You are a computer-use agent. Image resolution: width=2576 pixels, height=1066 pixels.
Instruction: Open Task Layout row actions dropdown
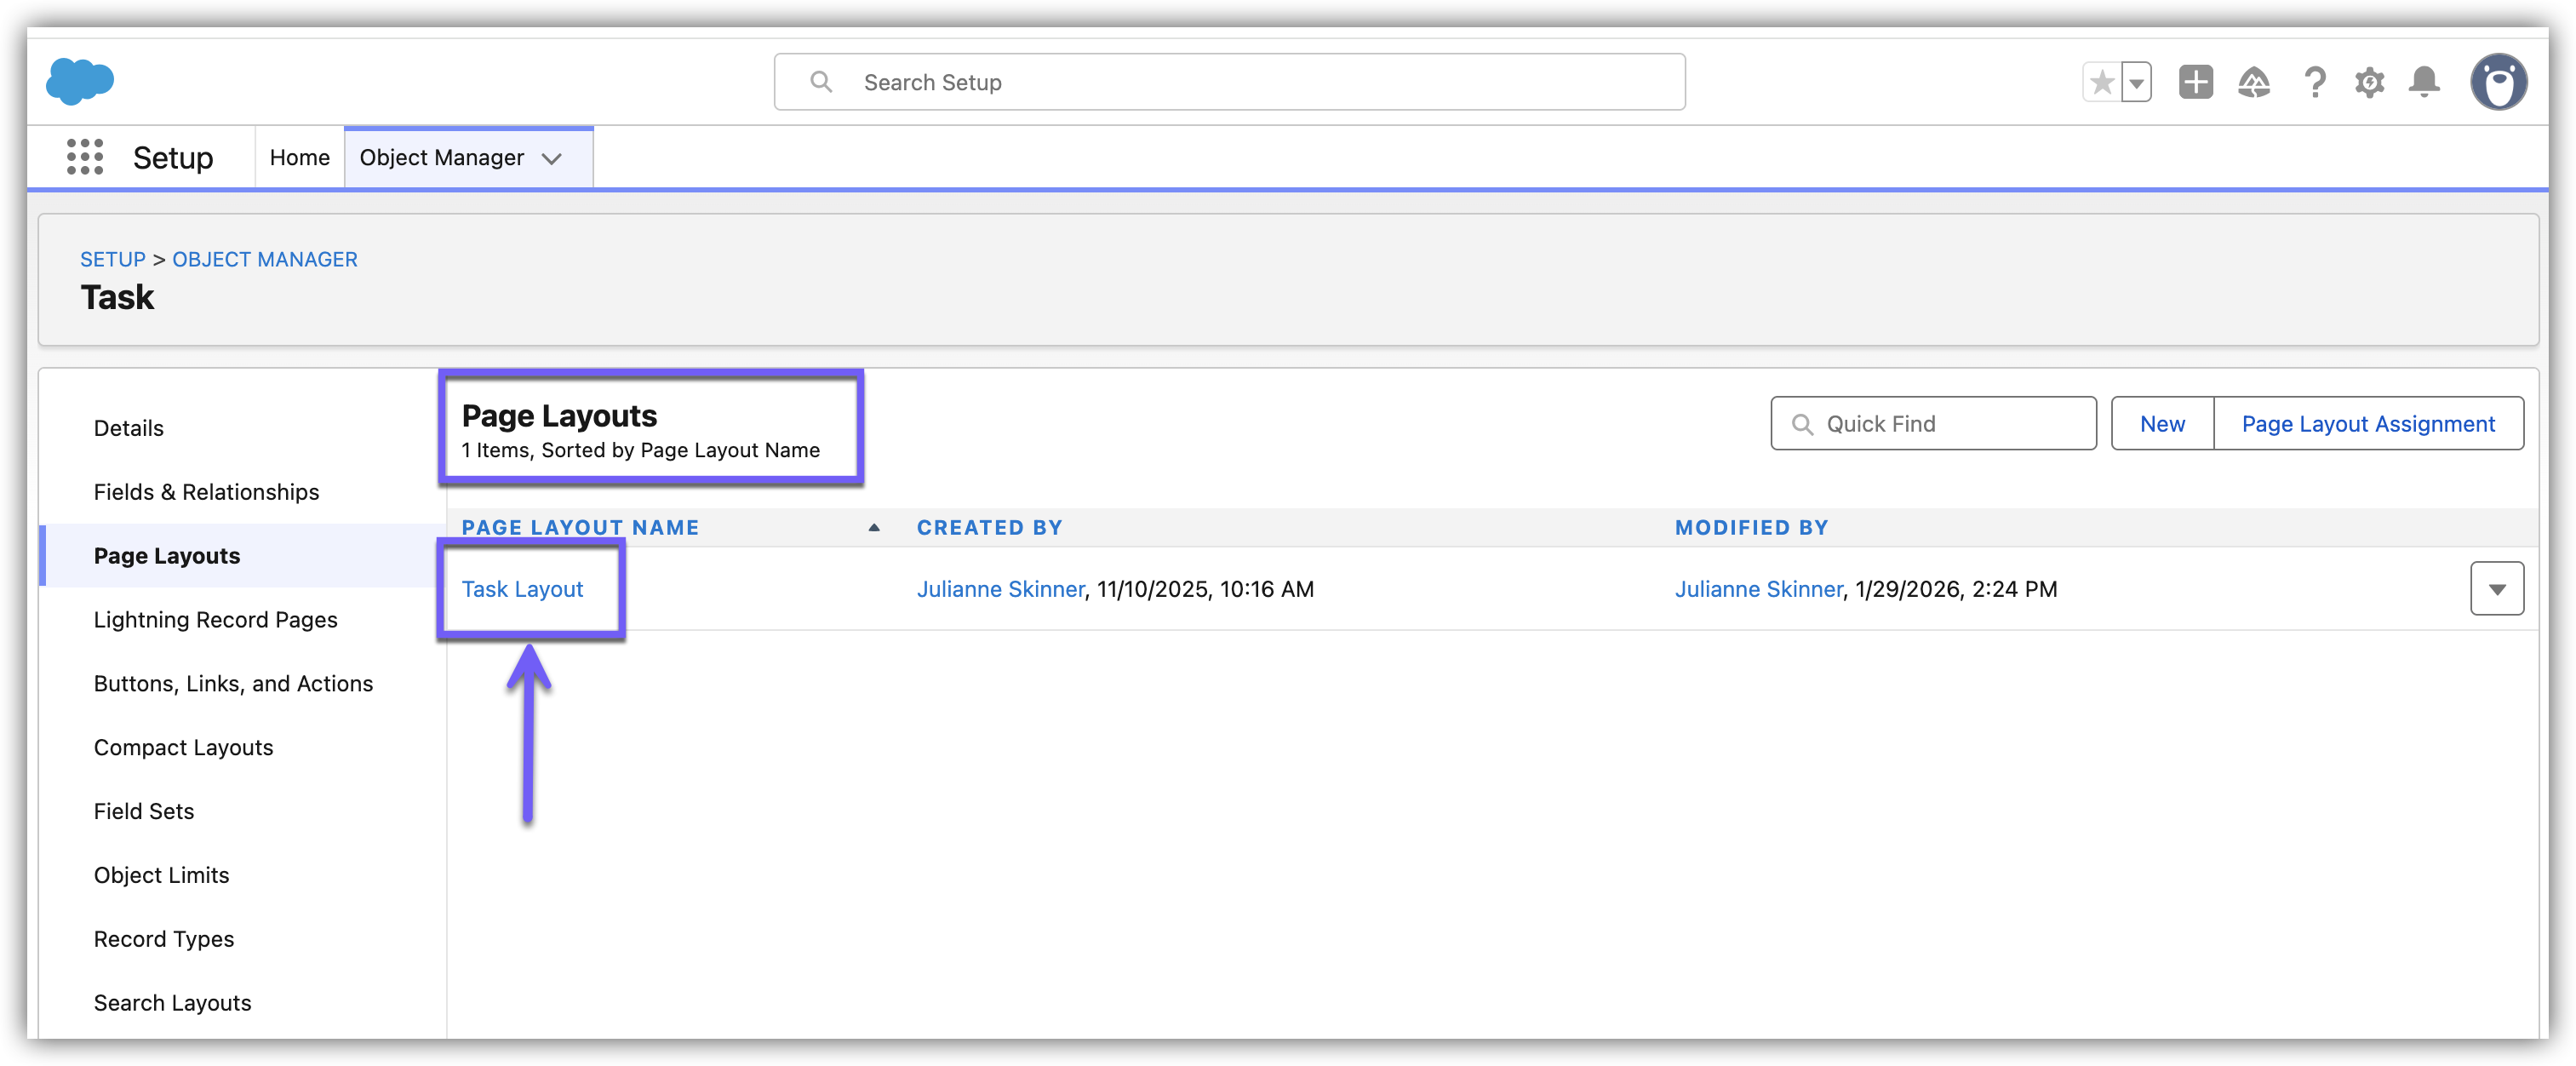2496,589
